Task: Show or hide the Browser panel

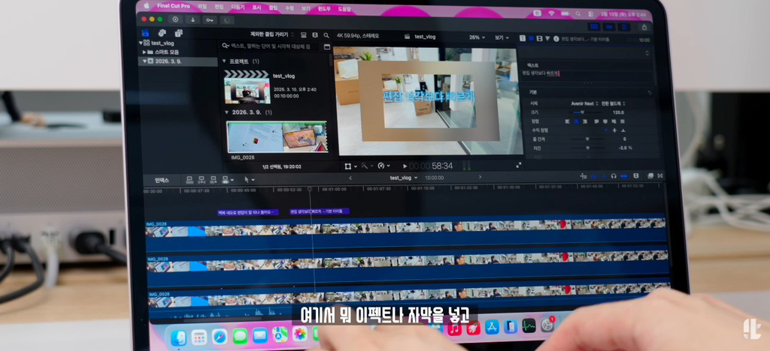Action: (x=594, y=27)
